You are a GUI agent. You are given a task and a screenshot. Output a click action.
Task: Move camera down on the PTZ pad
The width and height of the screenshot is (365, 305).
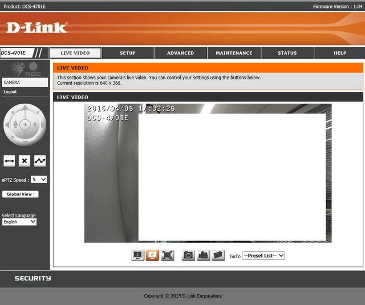click(25, 142)
